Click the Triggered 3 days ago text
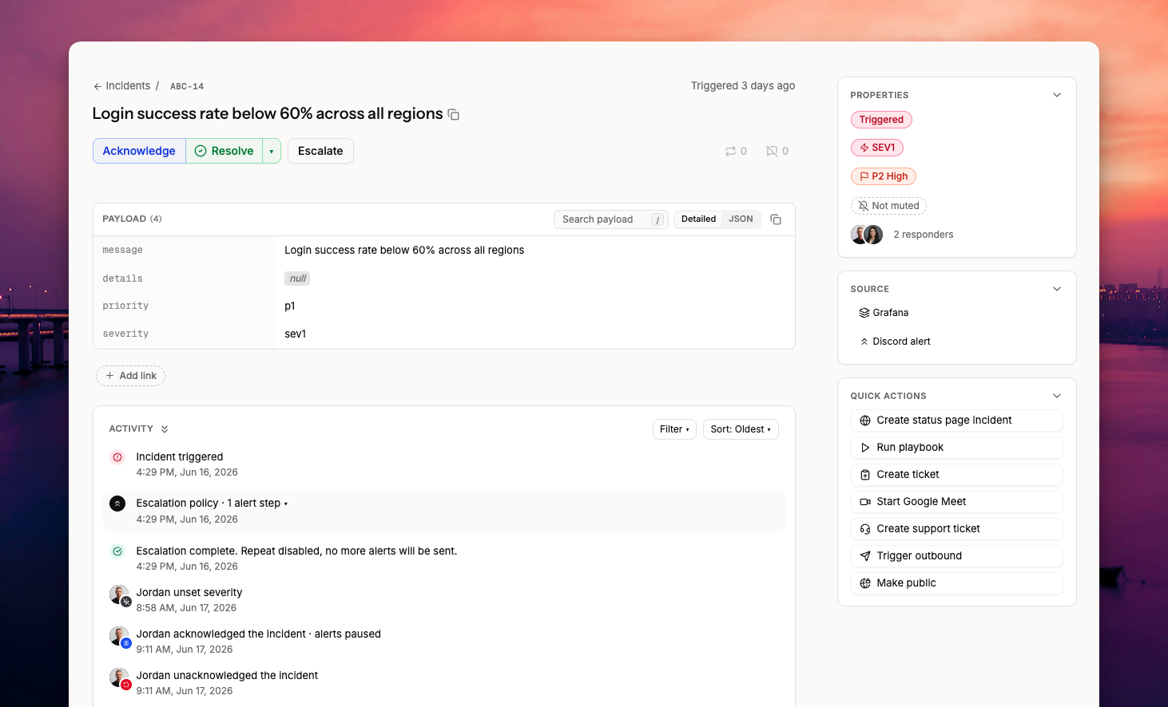1168x707 pixels. [x=743, y=86]
